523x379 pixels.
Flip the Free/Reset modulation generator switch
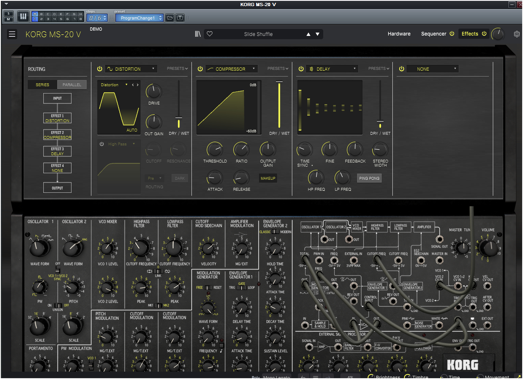(208, 288)
